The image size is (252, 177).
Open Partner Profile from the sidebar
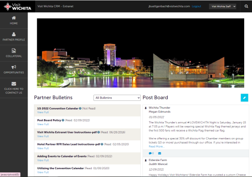point(14,37)
